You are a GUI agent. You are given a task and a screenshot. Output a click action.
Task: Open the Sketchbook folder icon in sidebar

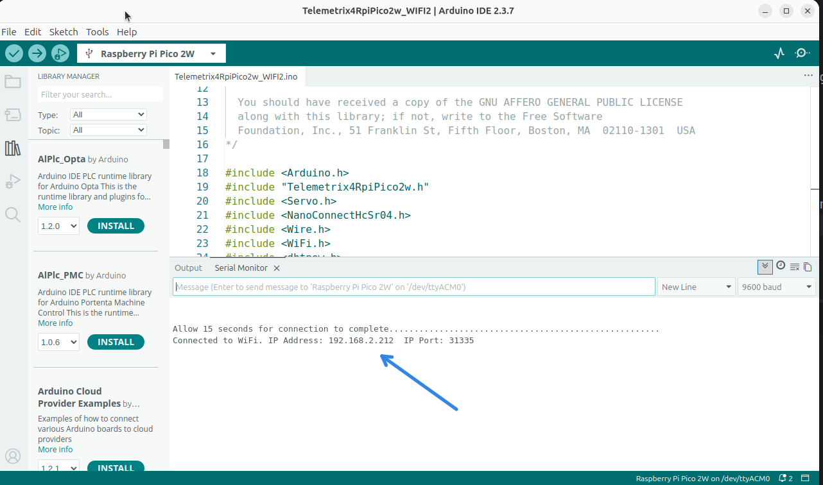[13, 81]
